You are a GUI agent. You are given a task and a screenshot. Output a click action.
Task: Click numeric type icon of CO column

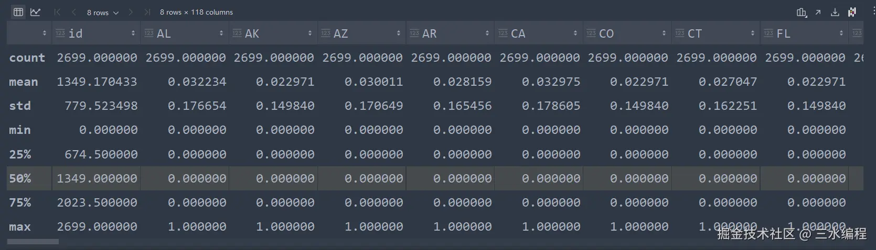tap(591, 33)
